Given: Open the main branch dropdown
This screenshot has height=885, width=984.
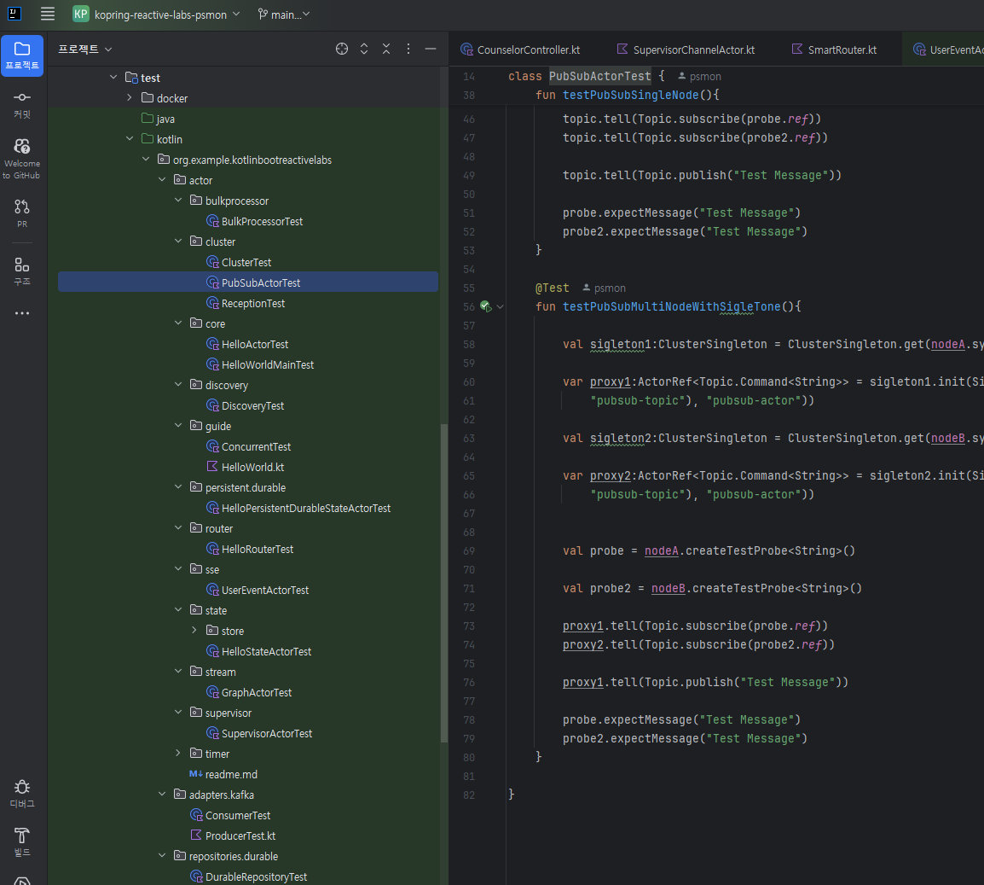Looking at the screenshot, I should click(x=284, y=15).
